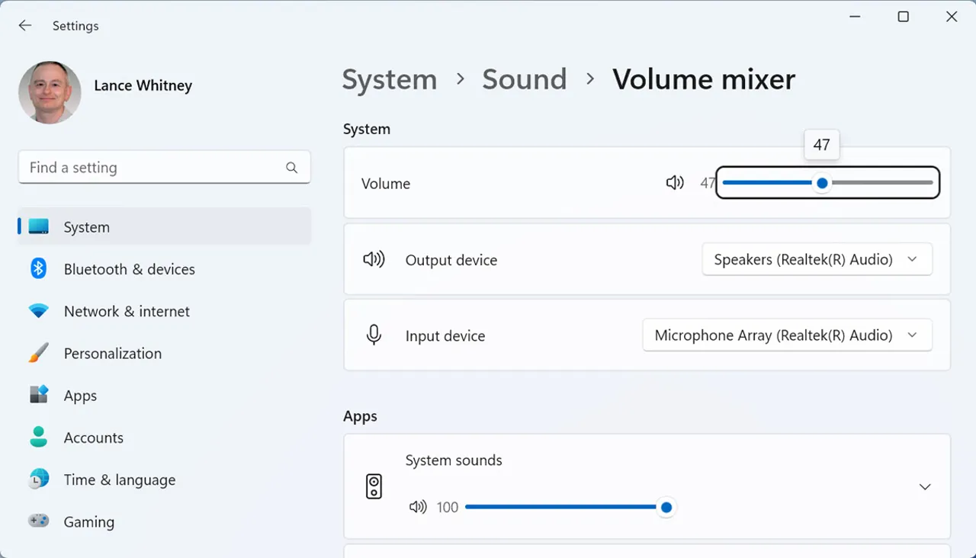This screenshot has height=558, width=976.
Task: Click the Personalization paintbrush icon
Action: click(39, 354)
